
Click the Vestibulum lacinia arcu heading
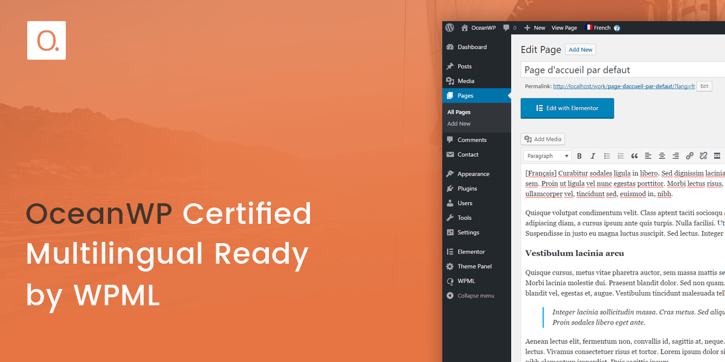coord(575,253)
